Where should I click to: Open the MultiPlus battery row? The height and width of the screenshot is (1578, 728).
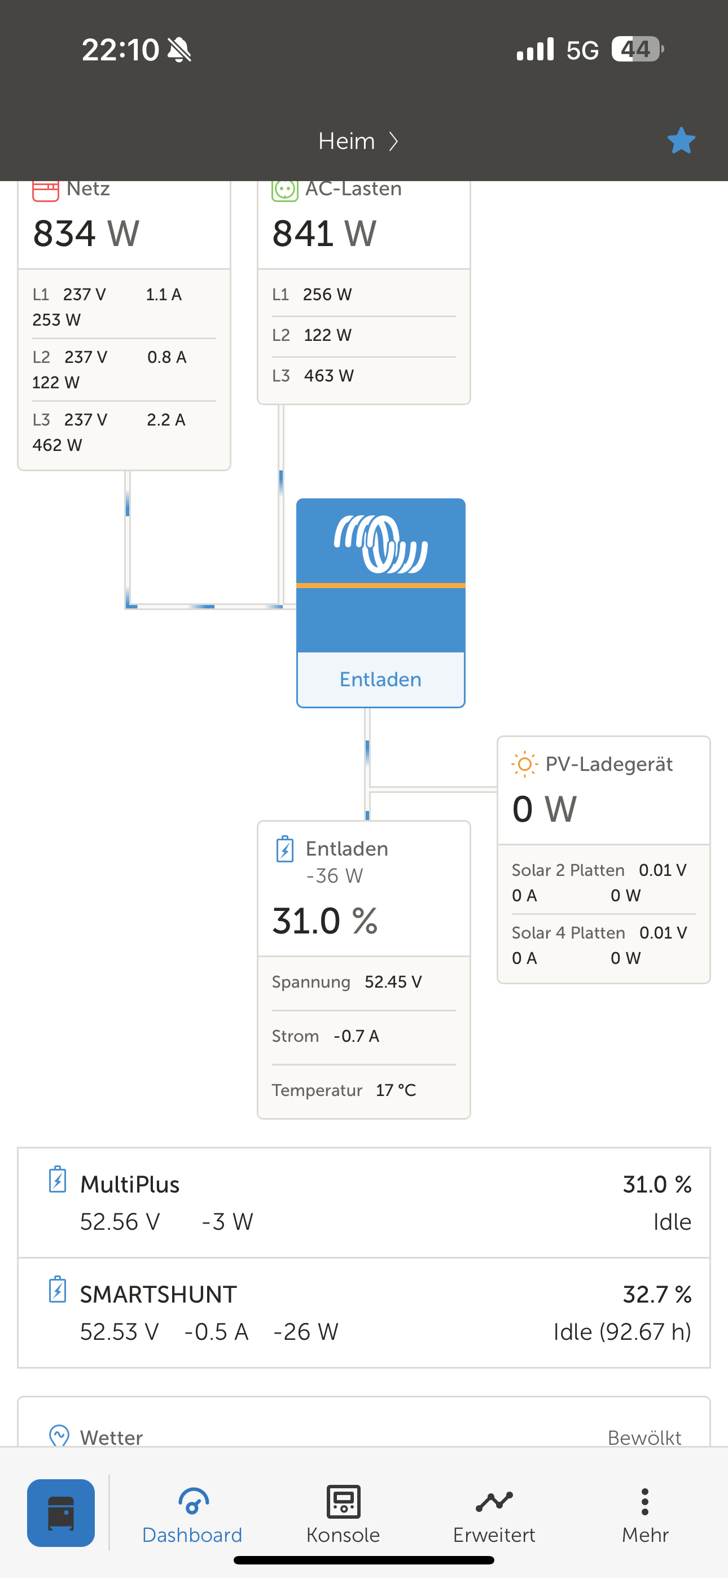364,1203
